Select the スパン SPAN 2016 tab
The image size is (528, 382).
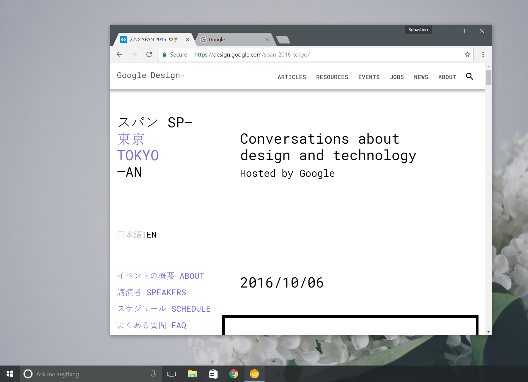pos(154,40)
